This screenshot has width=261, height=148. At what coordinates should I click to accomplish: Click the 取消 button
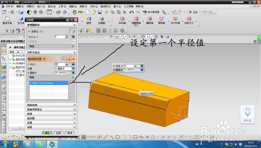pos(70,133)
